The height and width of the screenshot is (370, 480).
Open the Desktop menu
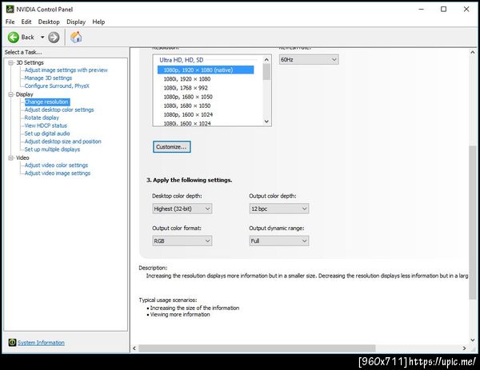(x=49, y=22)
